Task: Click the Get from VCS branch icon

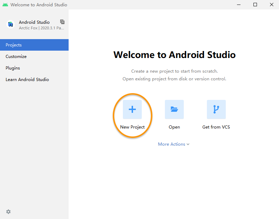Action: tap(216, 109)
